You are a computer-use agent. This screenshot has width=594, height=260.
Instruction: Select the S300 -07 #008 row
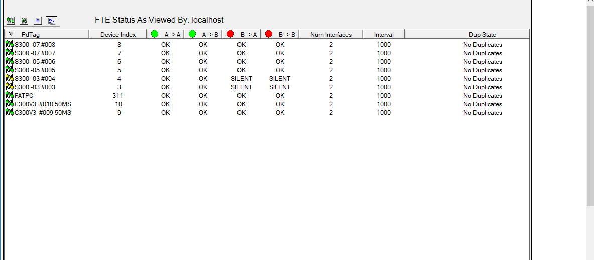coord(267,44)
